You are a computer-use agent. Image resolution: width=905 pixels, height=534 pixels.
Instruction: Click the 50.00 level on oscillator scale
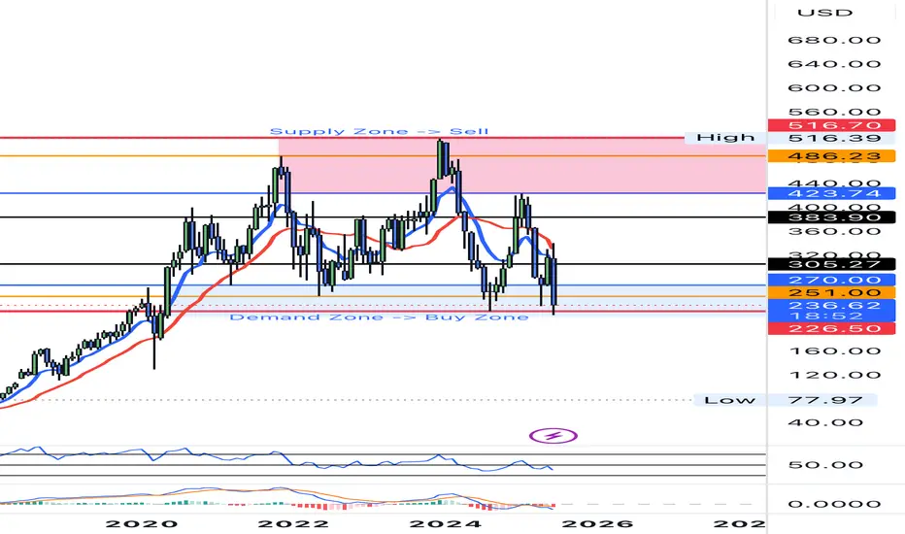point(825,465)
